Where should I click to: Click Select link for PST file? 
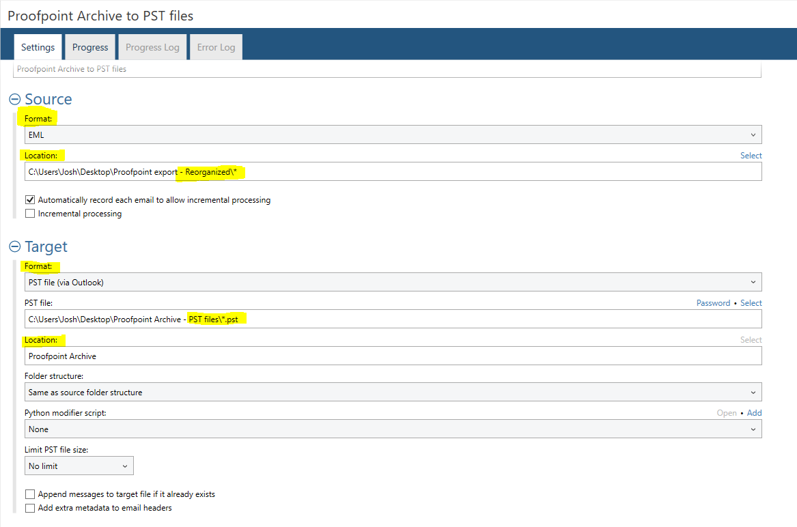click(x=751, y=303)
